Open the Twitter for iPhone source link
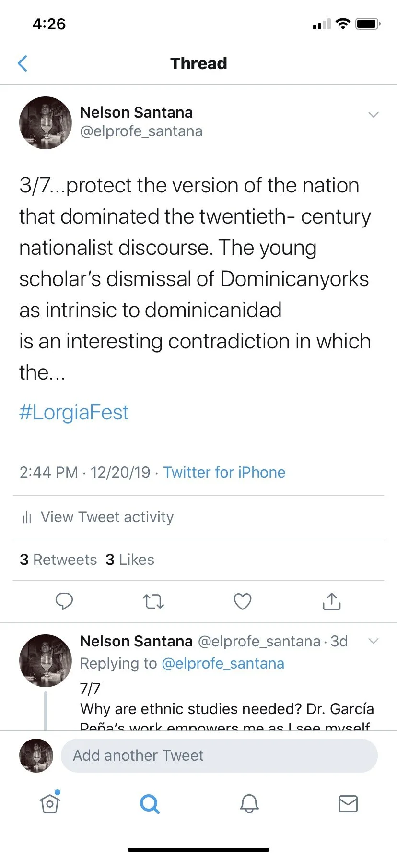Image resolution: width=397 pixels, height=860 pixels. 224,472
